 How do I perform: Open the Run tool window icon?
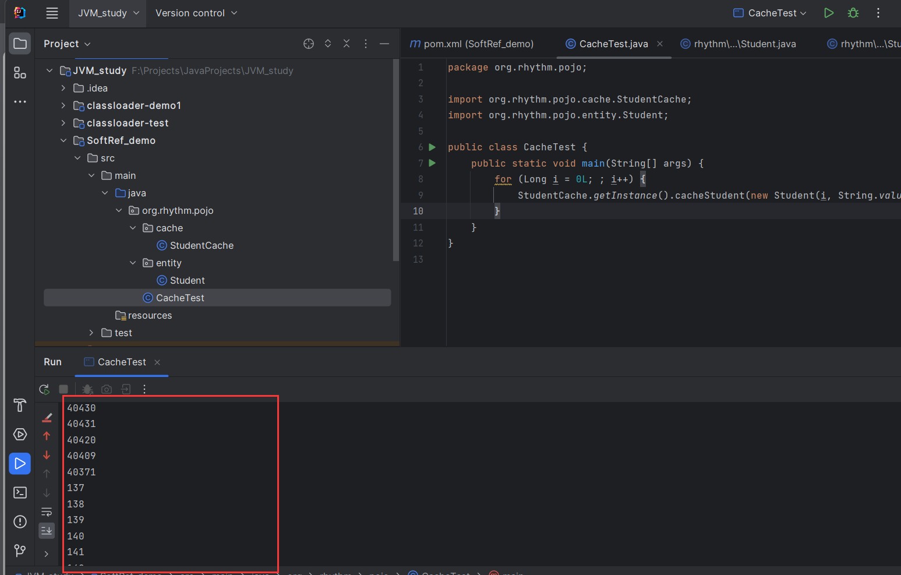coord(20,464)
